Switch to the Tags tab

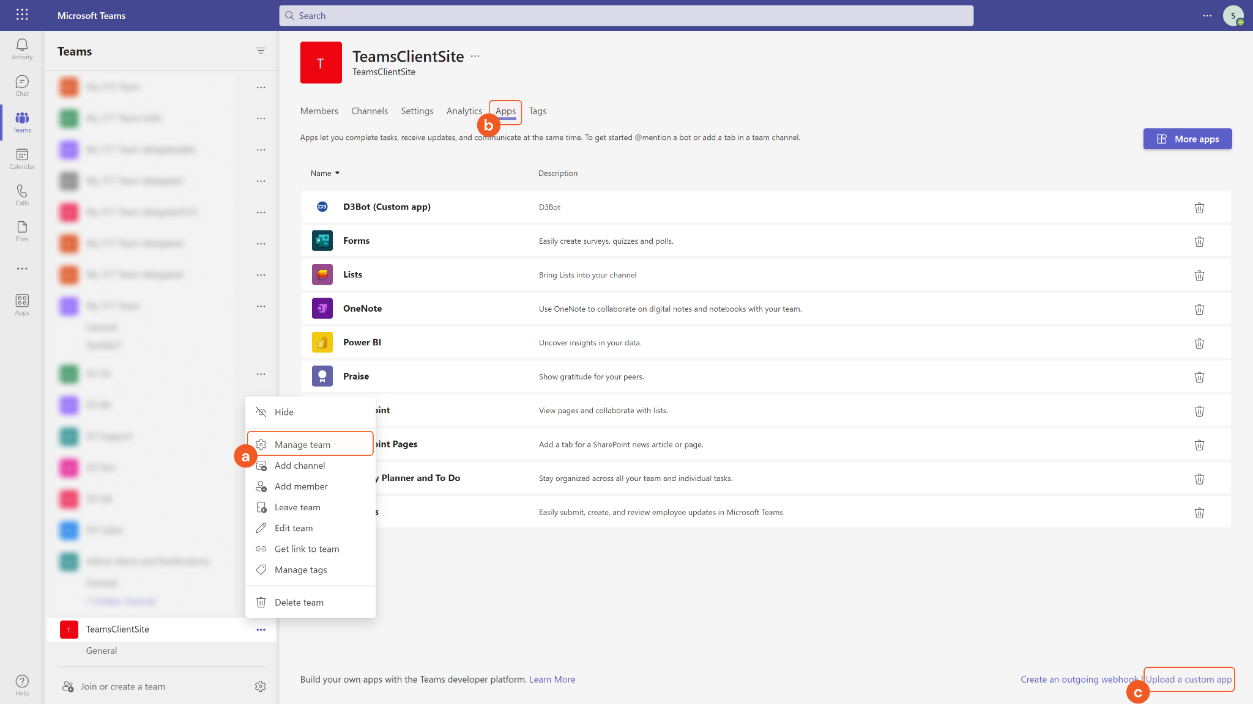538,111
